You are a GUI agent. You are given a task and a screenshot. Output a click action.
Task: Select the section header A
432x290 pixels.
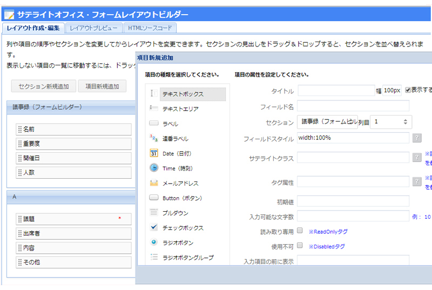(71, 197)
